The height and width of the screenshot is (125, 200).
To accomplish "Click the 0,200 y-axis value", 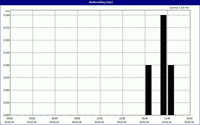I will 6,15.
